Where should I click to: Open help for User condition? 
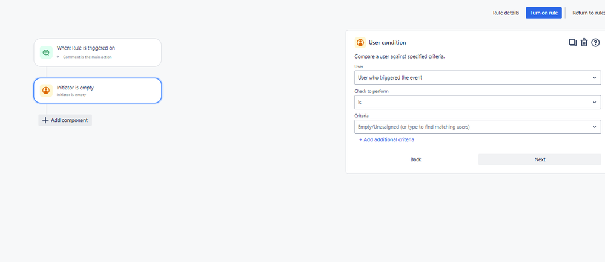595,42
